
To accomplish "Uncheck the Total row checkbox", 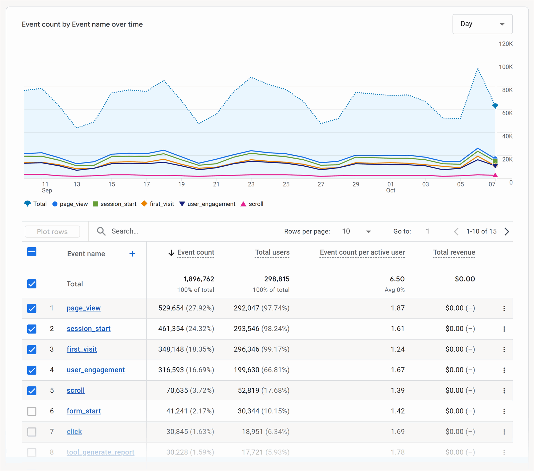I will pyautogui.click(x=32, y=284).
